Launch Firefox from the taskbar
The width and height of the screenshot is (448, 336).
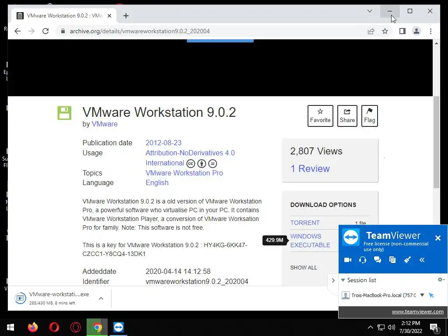pyautogui.click(x=32, y=327)
